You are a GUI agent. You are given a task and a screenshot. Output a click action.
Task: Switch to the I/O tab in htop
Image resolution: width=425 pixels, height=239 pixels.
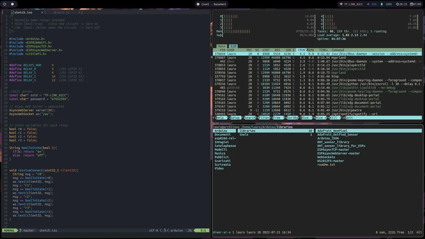233,46
